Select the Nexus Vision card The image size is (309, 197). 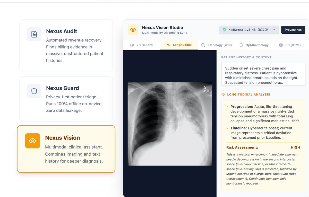[66, 149]
